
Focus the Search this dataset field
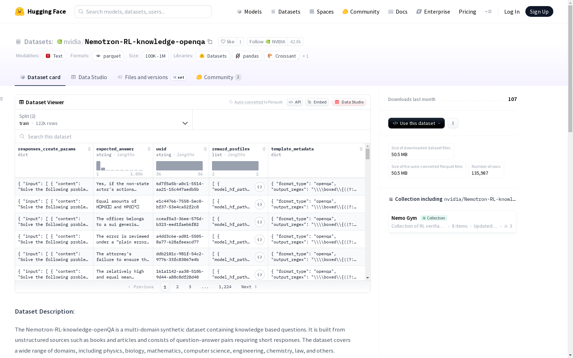[193, 136]
